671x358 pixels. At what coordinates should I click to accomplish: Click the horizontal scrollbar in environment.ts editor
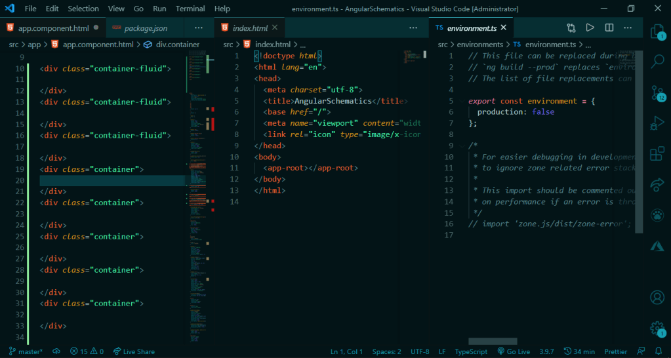coord(492,341)
